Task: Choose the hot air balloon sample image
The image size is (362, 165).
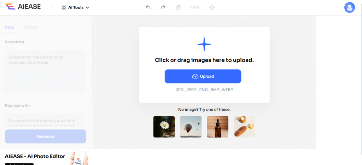Action: (191, 127)
